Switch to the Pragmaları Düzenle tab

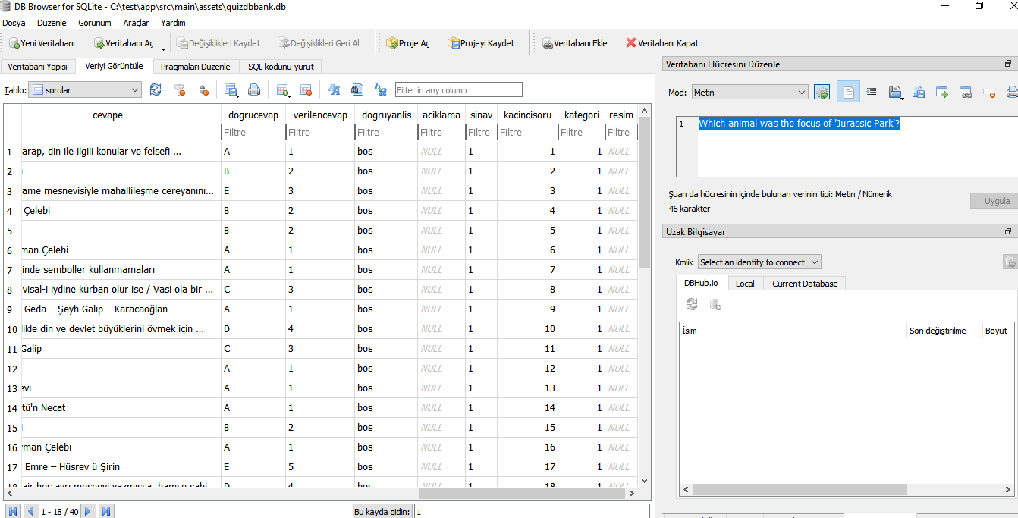click(x=196, y=67)
